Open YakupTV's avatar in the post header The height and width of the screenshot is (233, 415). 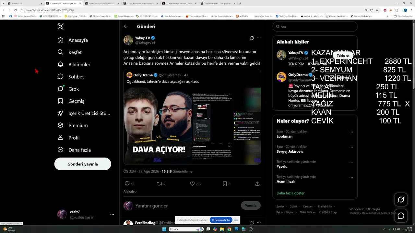click(128, 40)
